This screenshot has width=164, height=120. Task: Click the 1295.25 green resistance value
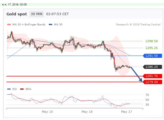pyautogui.click(x=152, y=48)
